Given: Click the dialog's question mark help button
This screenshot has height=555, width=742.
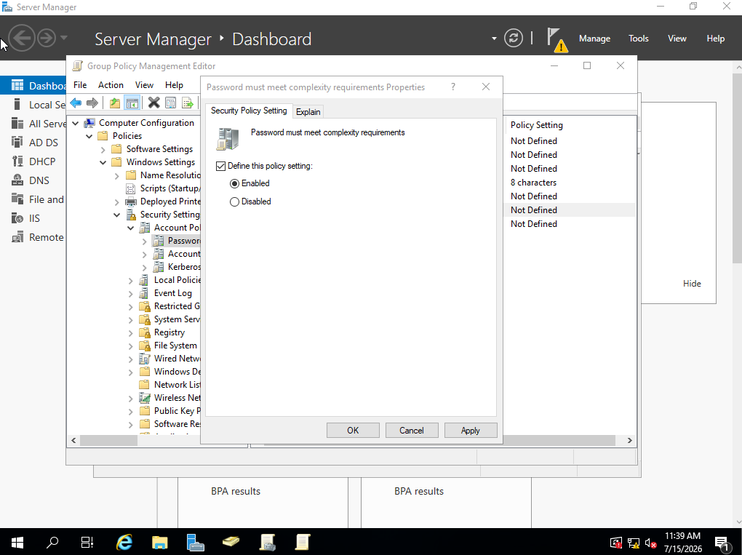Looking at the screenshot, I should point(453,87).
